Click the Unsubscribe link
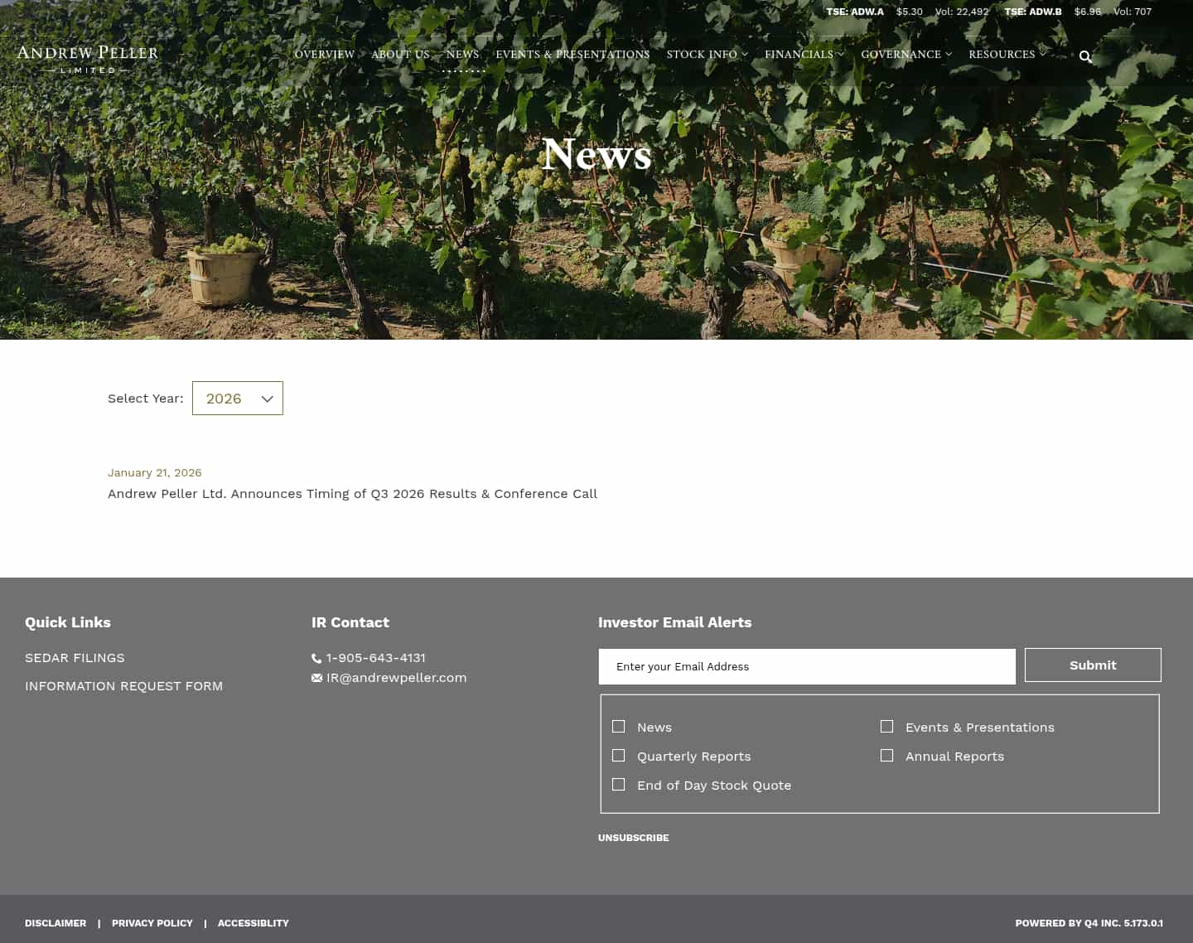The height and width of the screenshot is (943, 1193). click(633, 838)
